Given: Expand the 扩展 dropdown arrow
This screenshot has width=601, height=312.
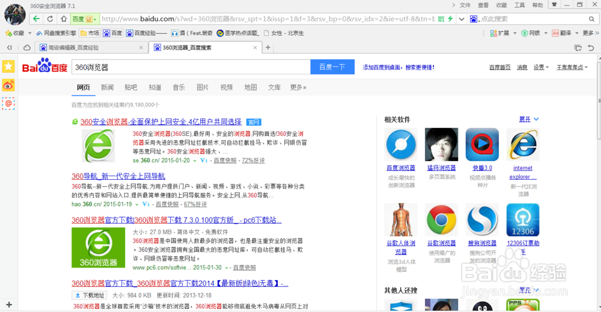Looking at the screenshot, I should [515, 33].
